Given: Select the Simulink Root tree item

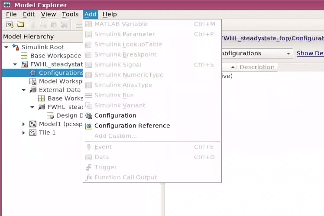Looking at the screenshot, I should 43,47.
